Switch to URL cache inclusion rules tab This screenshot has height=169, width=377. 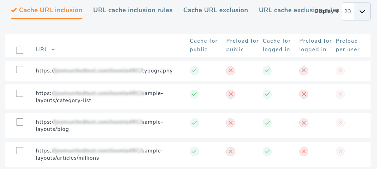coord(133,10)
